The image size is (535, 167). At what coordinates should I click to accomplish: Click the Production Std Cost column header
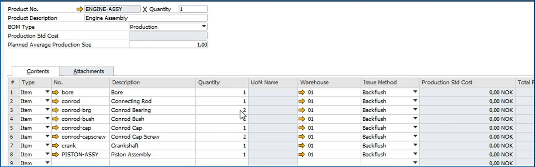(x=467, y=82)
